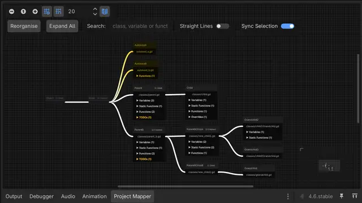
Task: Zoom out the graph view
Action: tap(11, 11)
